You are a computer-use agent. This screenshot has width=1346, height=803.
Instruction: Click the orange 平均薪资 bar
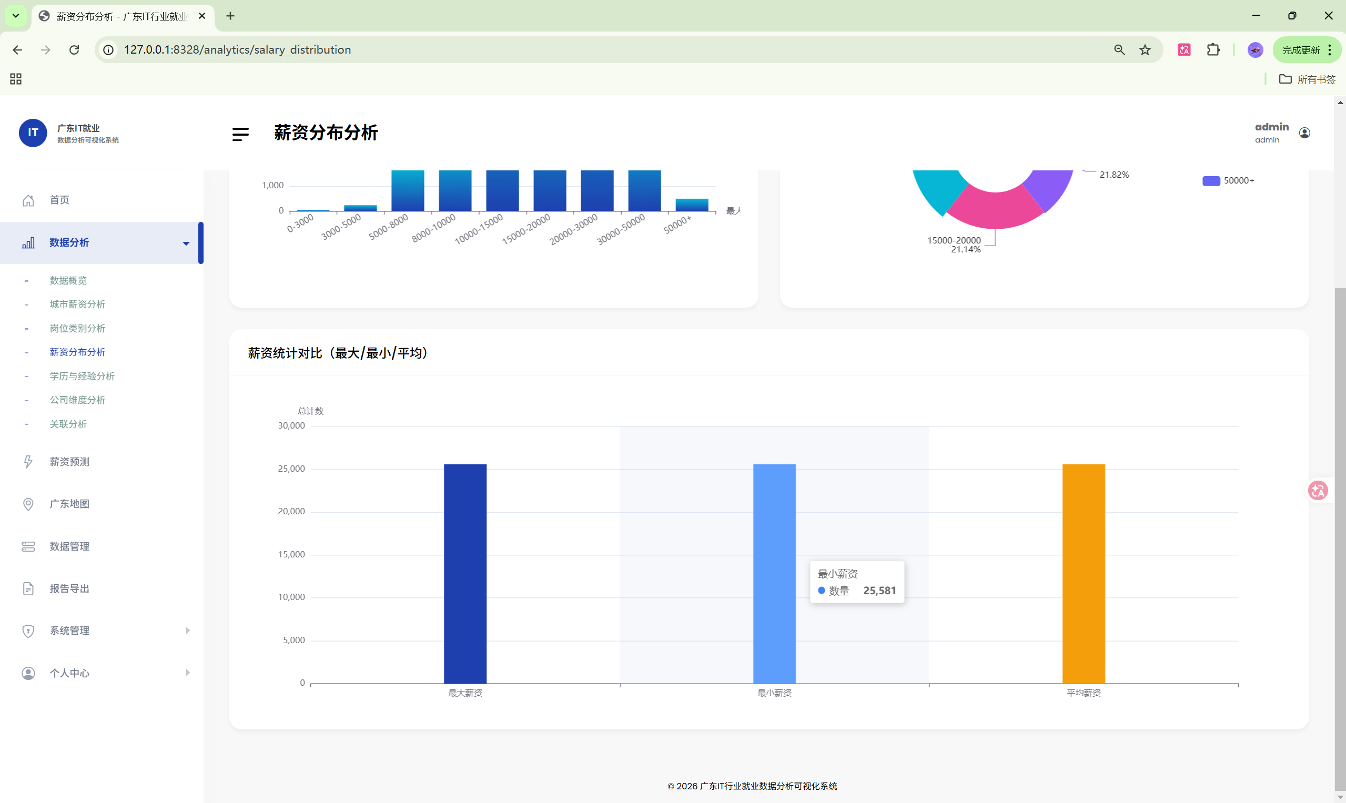click(1083, 574)
